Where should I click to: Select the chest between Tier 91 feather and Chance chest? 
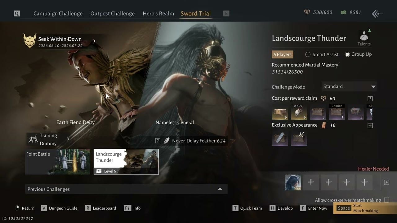(318, 112)
